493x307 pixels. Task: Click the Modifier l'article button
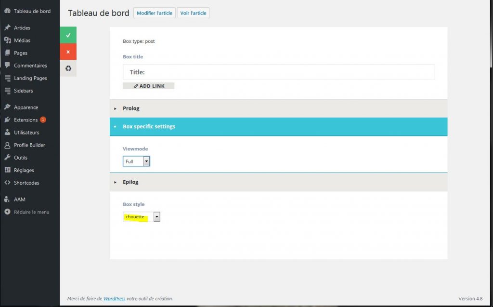coord(155,13)
